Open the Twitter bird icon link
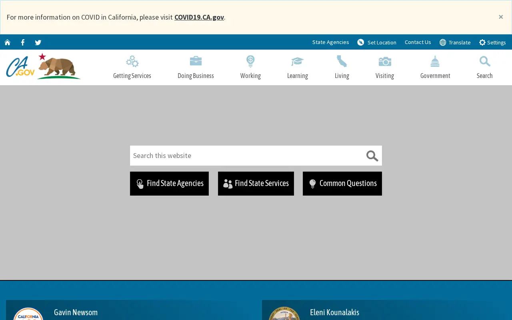Screen dimensions: 512x320 click(x=38, y=42)
